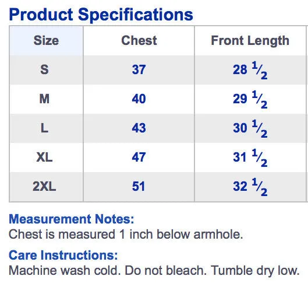Click chest value 37

[139, 69]
